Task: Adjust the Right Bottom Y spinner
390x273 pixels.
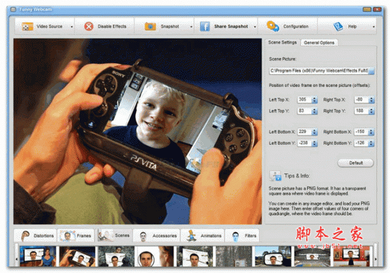Action: coord(372,143)
